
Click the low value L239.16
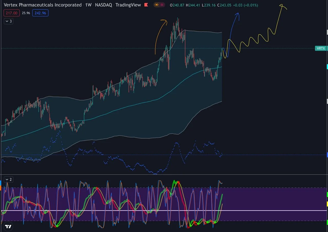point(209,5)
